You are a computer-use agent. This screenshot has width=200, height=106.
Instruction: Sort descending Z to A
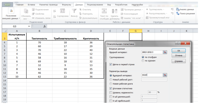click(55, 16)
